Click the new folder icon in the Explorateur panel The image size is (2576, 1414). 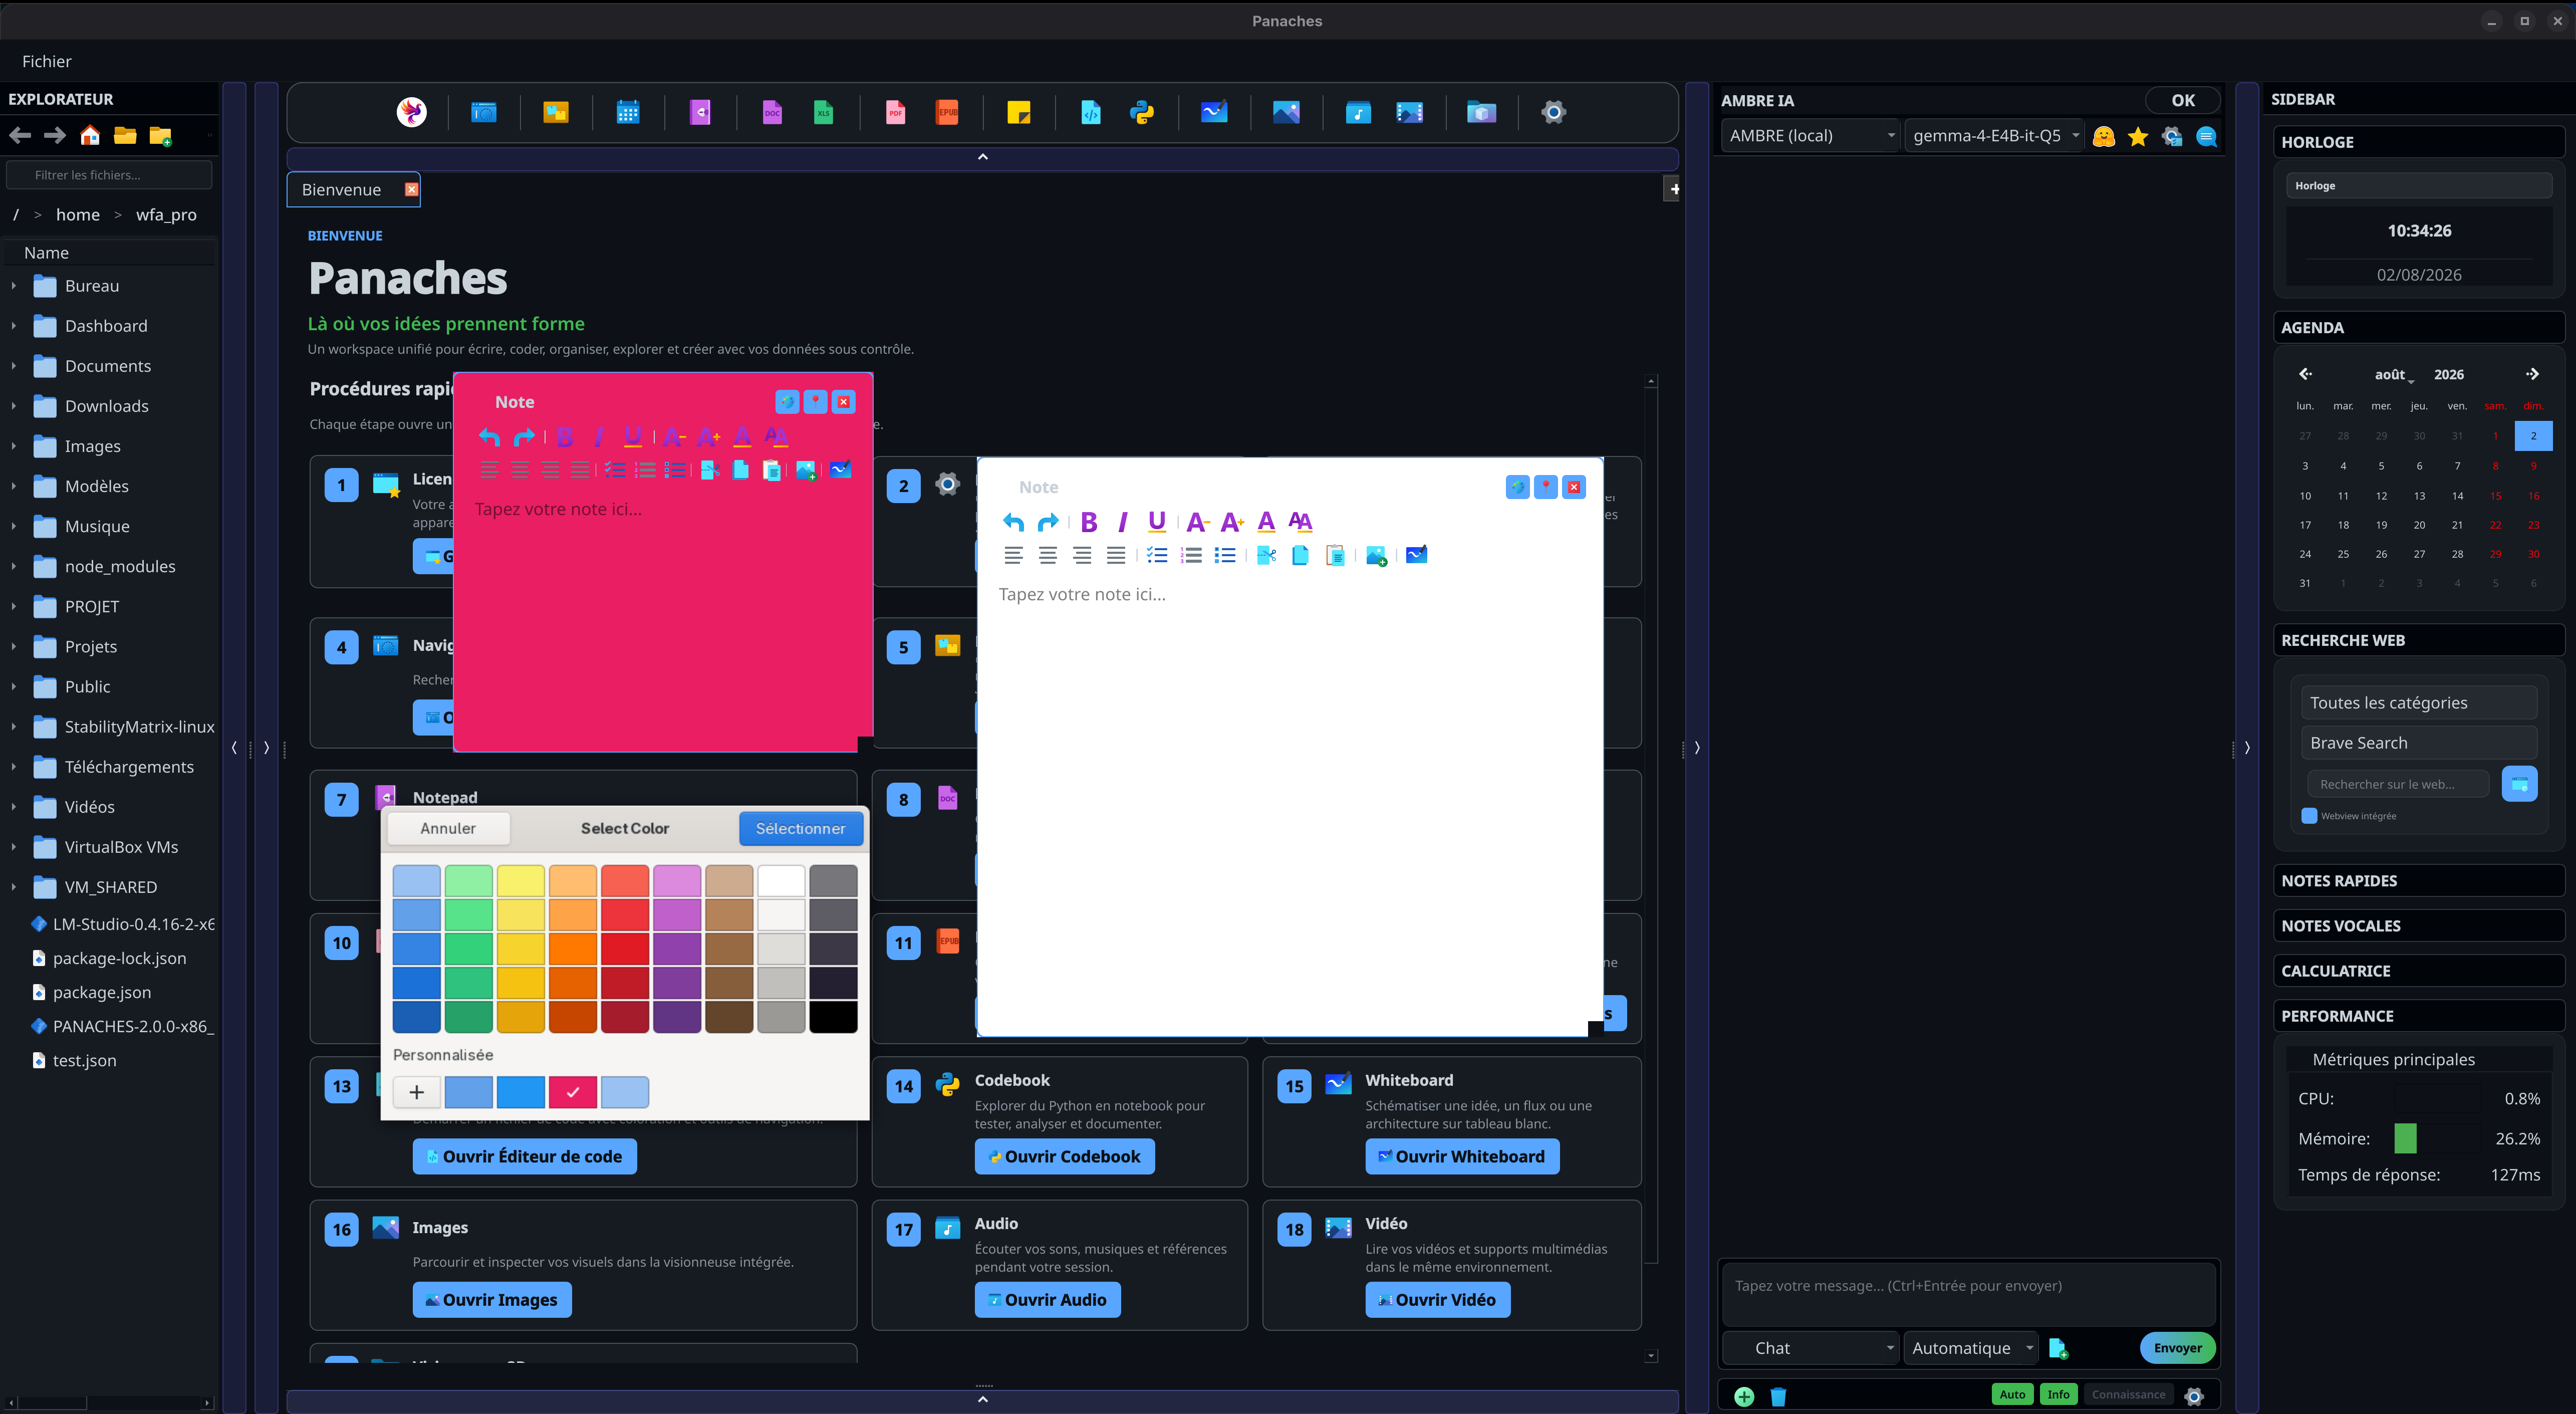[x=160, y=135]
